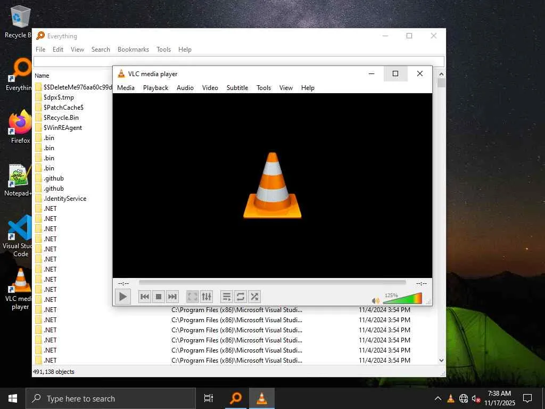Show VLC extended settings icon
The height and width of the screenshot is (409, 545).
(207, 297)
